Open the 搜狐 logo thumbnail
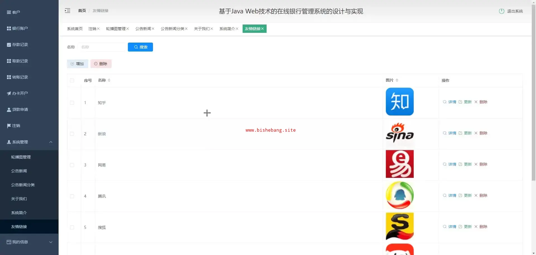 (x=400, y=226)
